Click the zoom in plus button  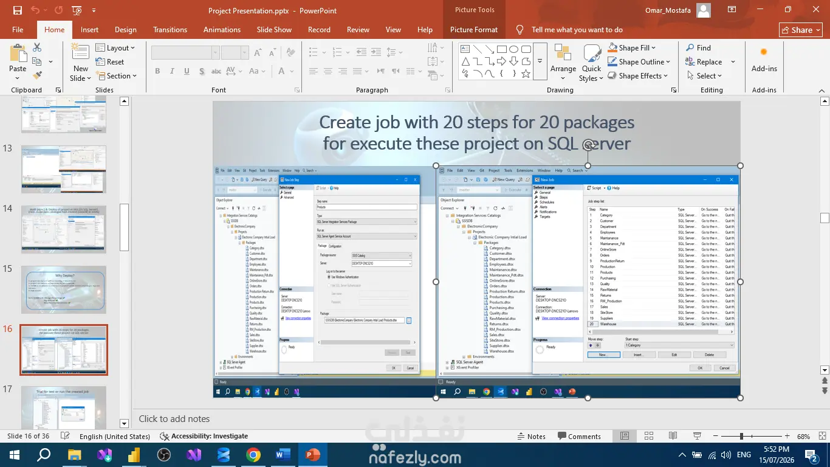[787, 436]
